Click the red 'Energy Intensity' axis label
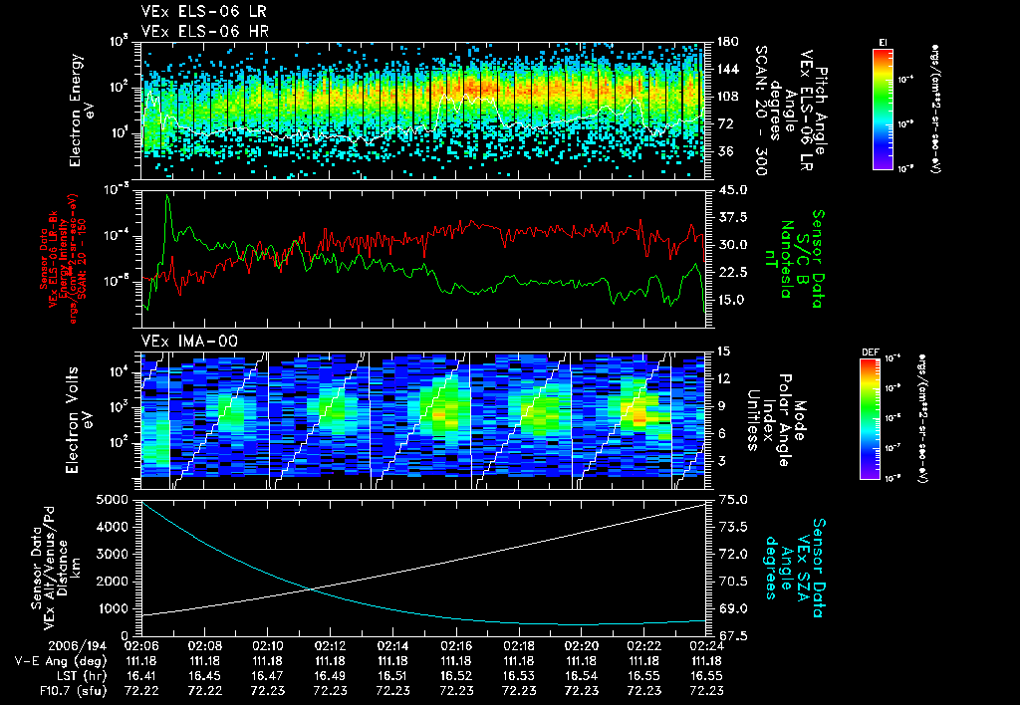This screenshot has height=705, width=1020. pos(64,258)
